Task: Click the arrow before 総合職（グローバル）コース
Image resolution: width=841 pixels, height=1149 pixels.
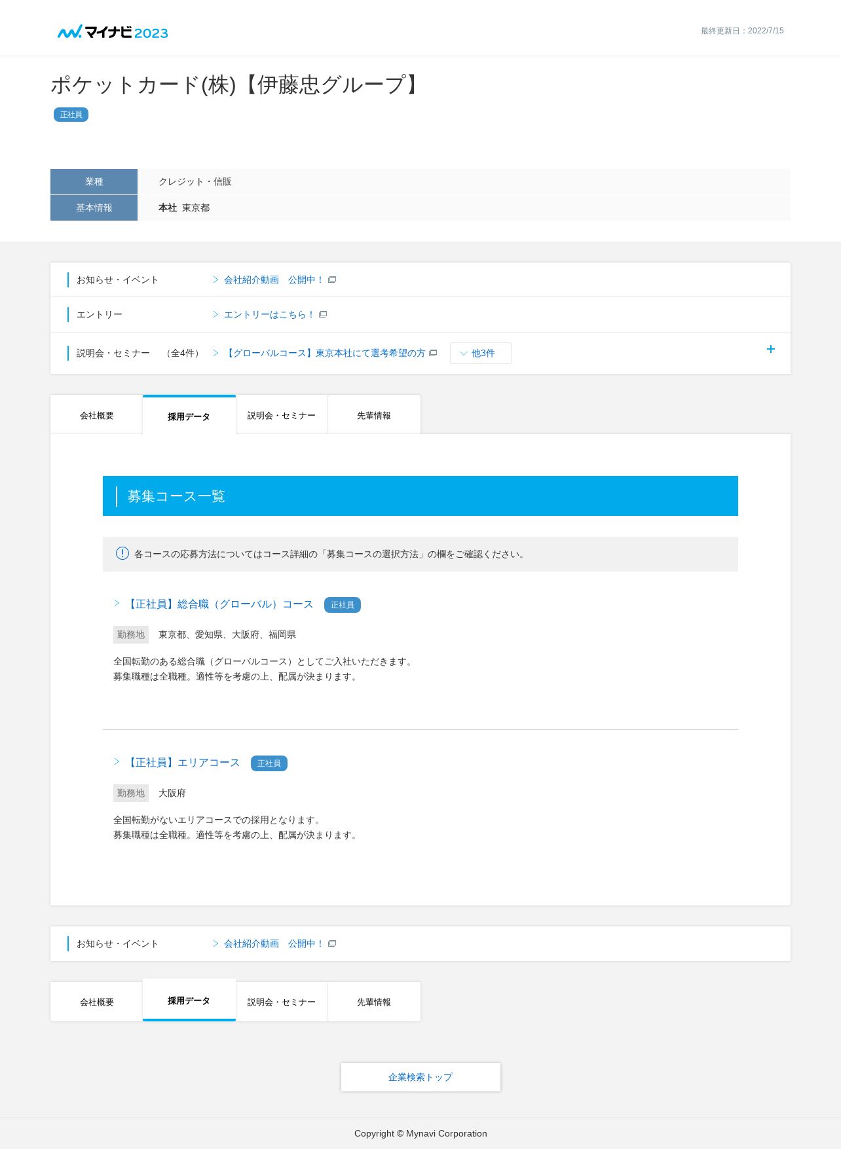Action: [117, 603]
